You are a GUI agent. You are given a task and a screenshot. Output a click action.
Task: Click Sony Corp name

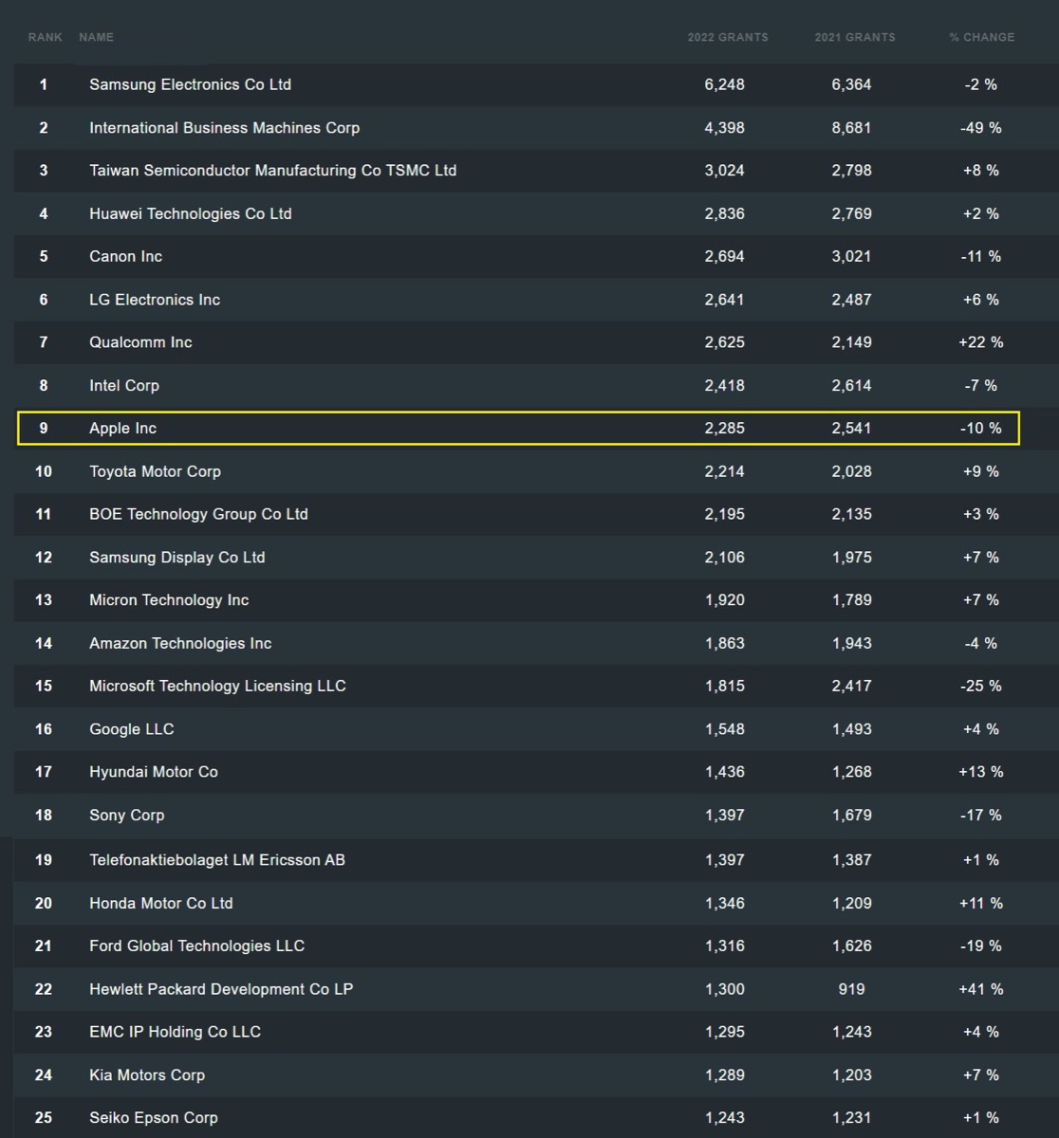click(x=126, y=815)
